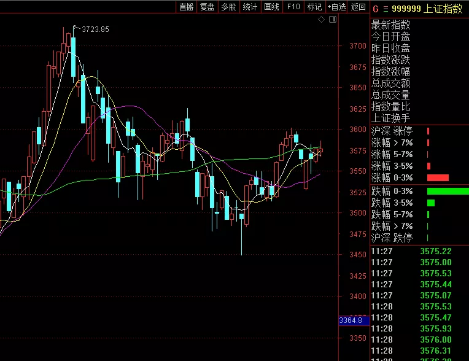Click the 涨幅 5-7% label

click(x=392, y=154)
